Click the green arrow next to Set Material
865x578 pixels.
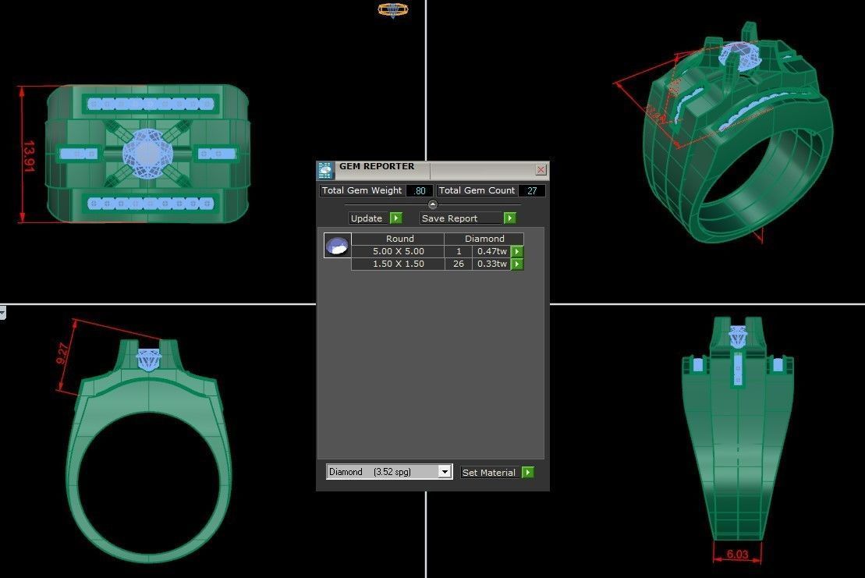coord(528,473)
